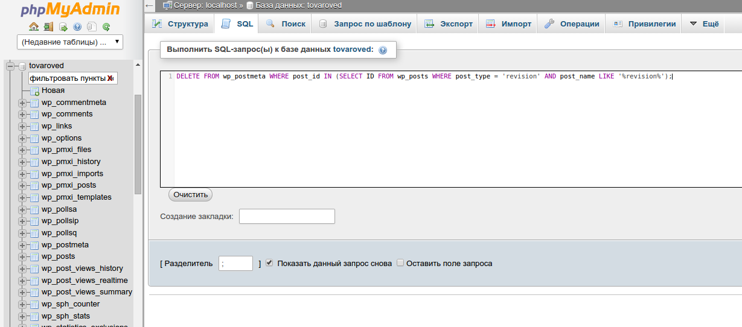
Task: Expand the wp_postmeta table node
Action: coord(22,245)
